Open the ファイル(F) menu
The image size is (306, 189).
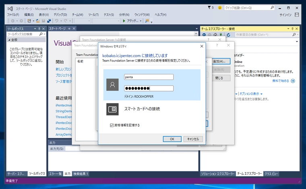pos(13,14)
